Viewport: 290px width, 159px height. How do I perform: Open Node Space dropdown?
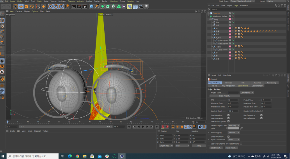coord(242,1)
